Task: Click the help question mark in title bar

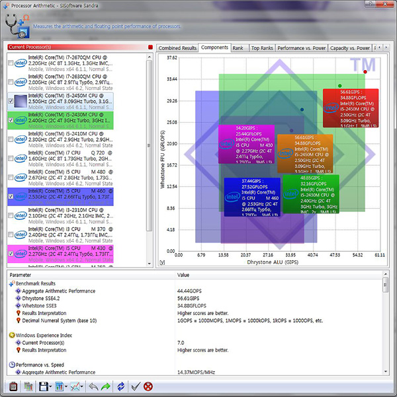Action: click(x=372, y=4)
